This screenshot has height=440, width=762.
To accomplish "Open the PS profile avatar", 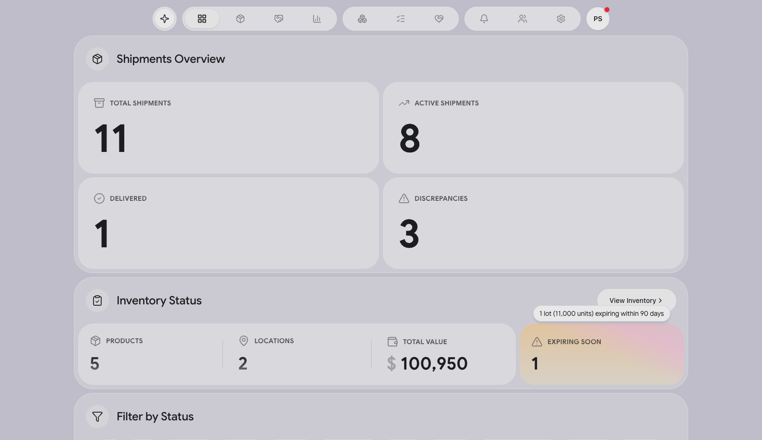I will [x=598, y=19].
